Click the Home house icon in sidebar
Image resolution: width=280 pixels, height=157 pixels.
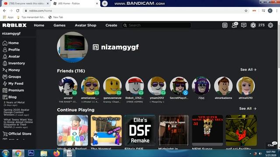[x=5, y=43]
